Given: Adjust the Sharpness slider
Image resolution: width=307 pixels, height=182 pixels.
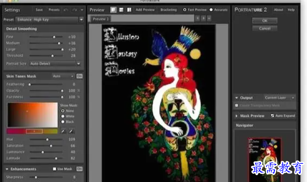Looking at the screenshot, I should [x=36, y=177].
